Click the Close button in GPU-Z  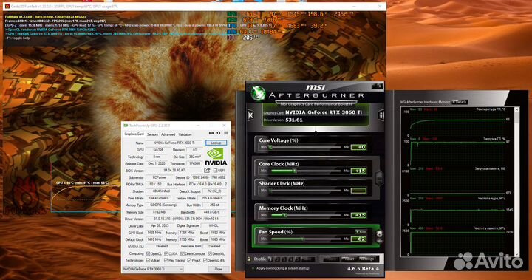coord(218,269)
